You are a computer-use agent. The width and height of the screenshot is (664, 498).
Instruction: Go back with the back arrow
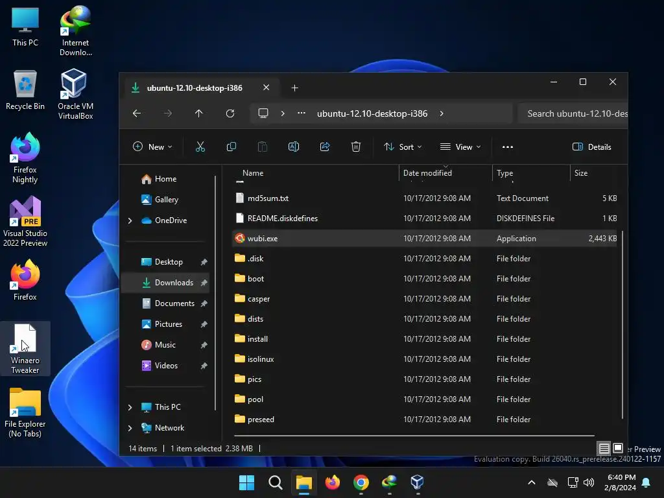136,113
